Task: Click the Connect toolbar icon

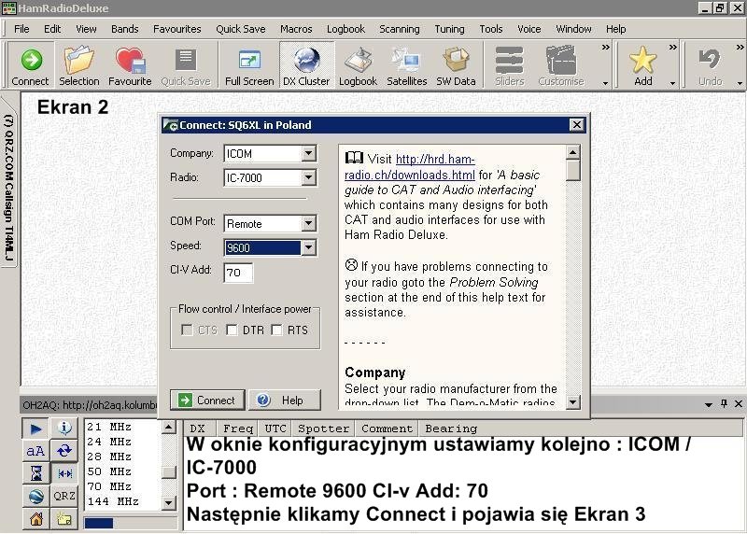Action: point(31,65)
